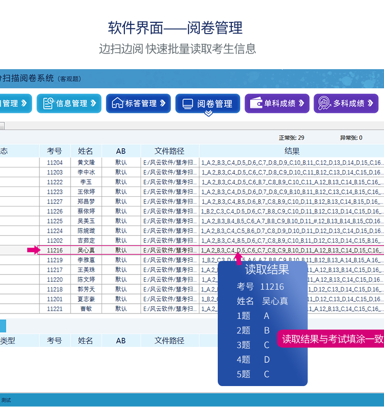Viewport: 384px width, 407px height.
Task: Expand the arrow on 信息管理 button
Action: point(93,103)
